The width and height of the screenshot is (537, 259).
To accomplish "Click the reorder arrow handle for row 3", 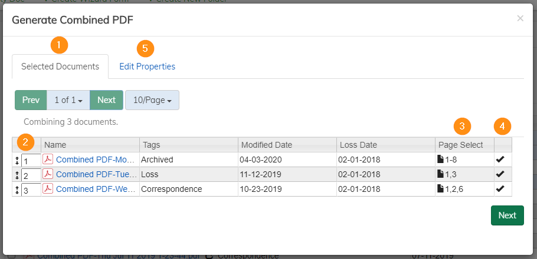I will pos(17,189).
